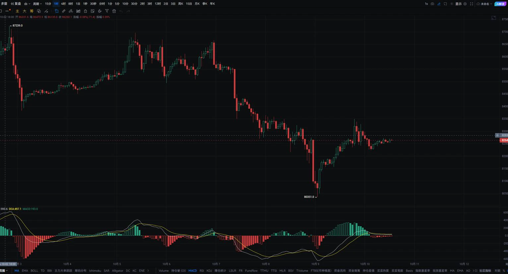508x274 pixels.
Task: Take a chart screenshot with the camera icon
Action: tap(432, 4)
